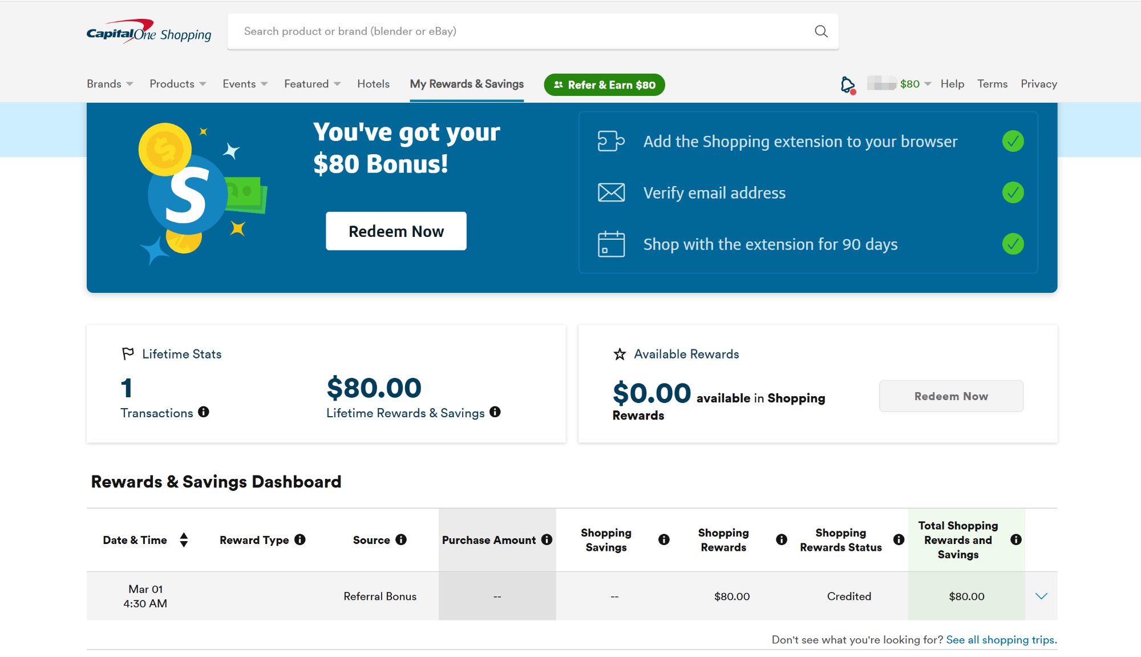This screenshot has height=657, width=1141.
Task: Click the Capital One Shopping logo
Action: coord(149,33)
